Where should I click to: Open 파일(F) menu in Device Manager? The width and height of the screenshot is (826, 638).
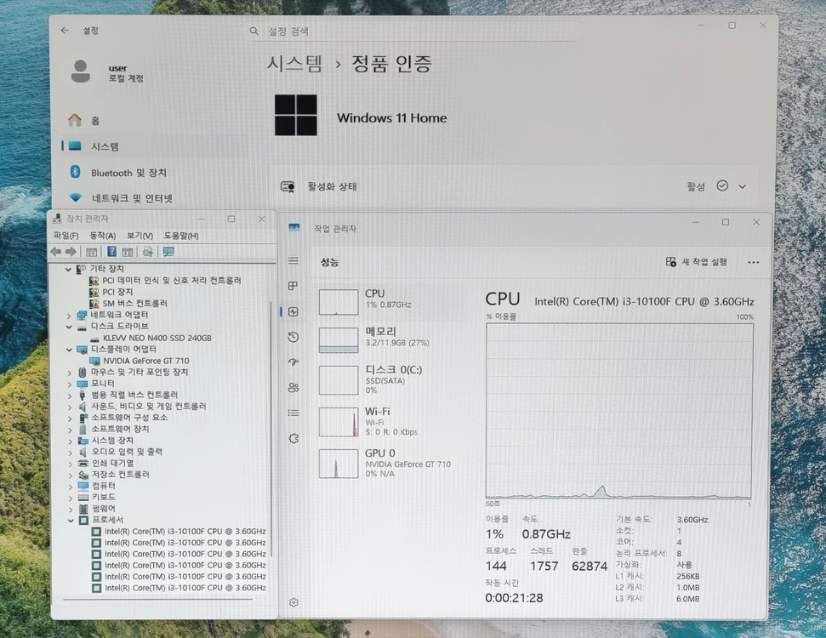pyautogui.click(x=66, y=236)
